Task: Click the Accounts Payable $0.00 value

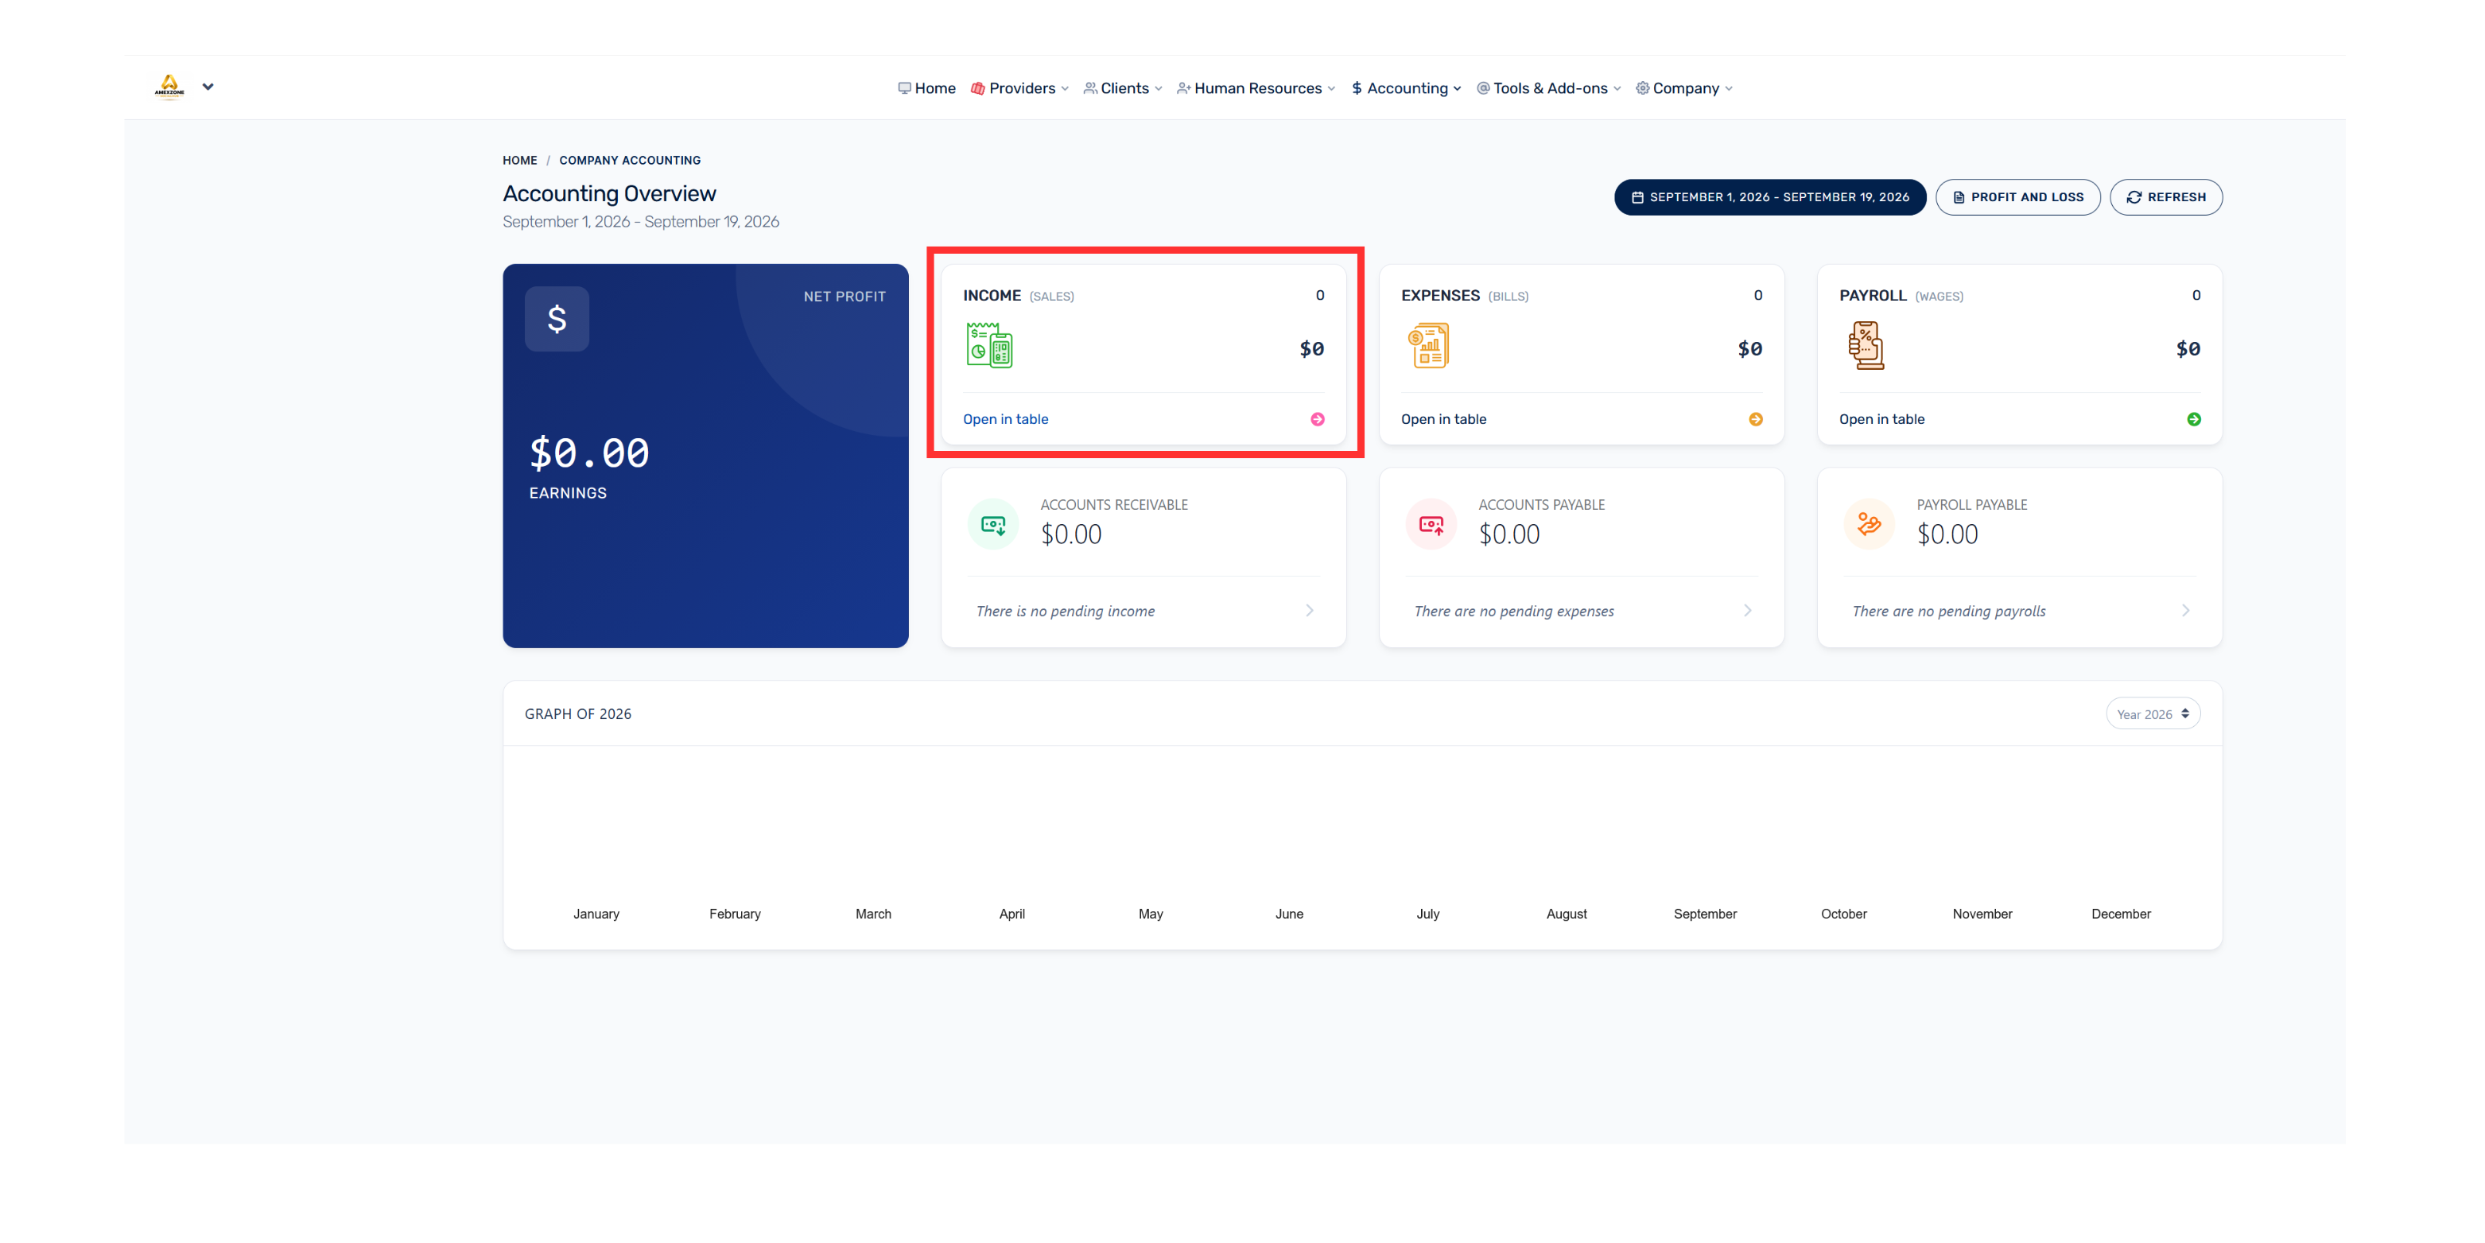Action: [1508, 534]
